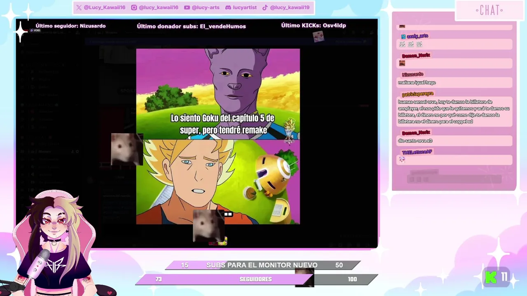Screen dimensions: 527x296
Task: Click the viewer count 11 next to Kick logo
Action: tap(504, 277)
